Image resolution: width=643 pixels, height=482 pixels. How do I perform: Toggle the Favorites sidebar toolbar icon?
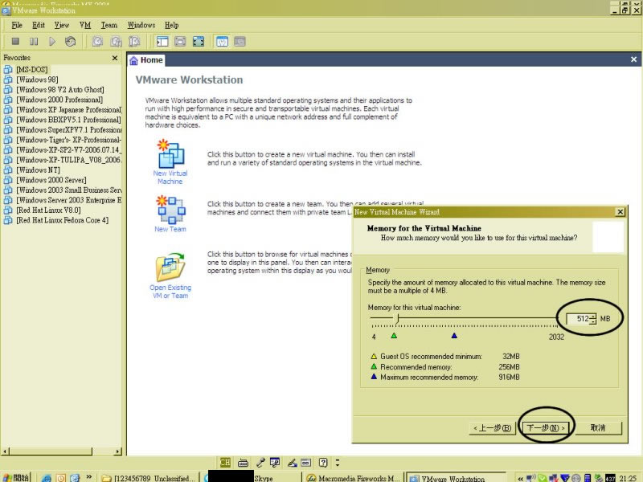click(x=162, y=42)
